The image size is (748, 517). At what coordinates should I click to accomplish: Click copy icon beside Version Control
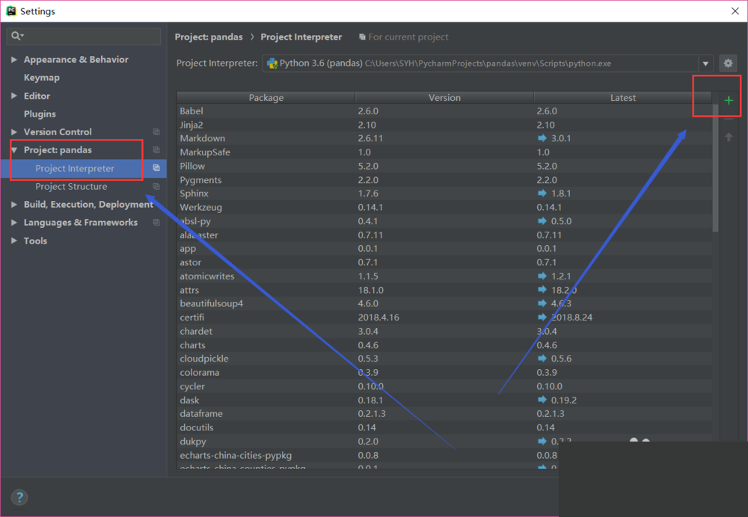[x=156, y=132]
